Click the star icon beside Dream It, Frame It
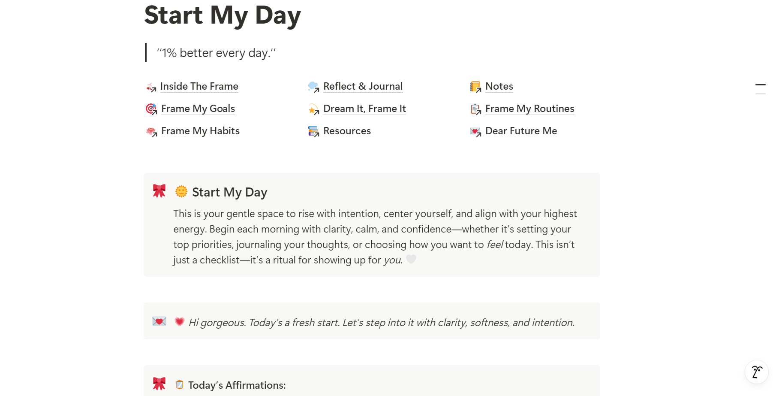The width and height of the screenshot is (773, 396). coord(313,109)
